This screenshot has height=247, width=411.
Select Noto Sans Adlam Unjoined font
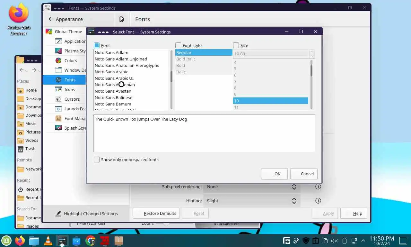131,59
